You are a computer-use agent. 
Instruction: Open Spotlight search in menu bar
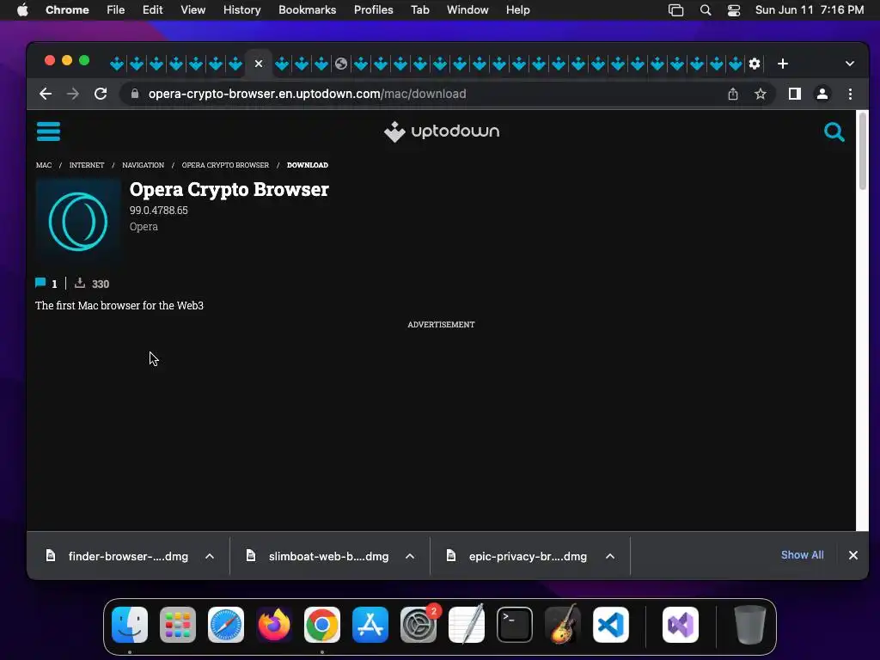(706, 10)
